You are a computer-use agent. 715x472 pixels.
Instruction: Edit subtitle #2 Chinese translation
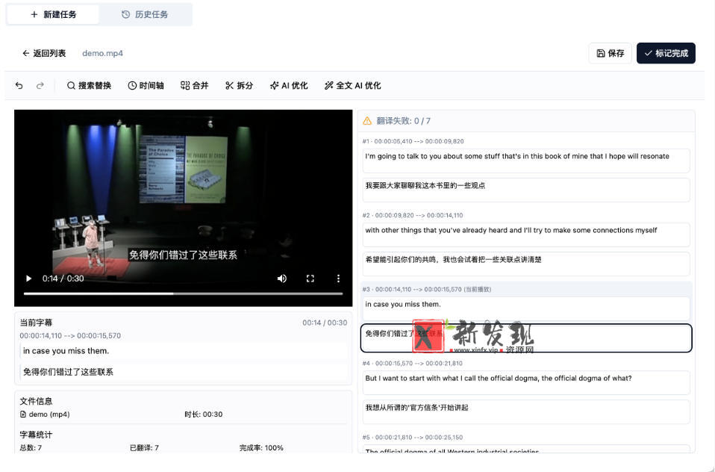tap(525, 264)
